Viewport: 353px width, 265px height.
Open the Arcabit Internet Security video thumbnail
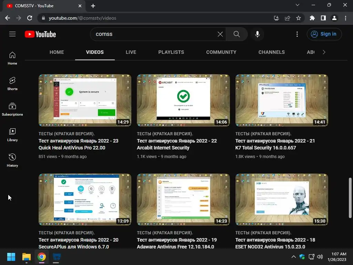tap(183, 100)
